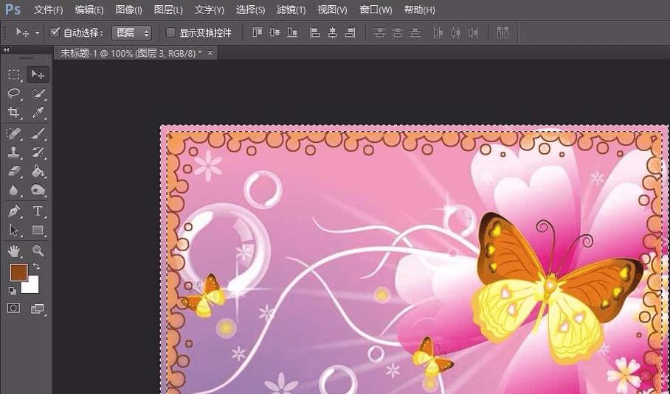670x394 pixels.
Task: Select the Crop tool
Action: pyautogui.click(x=14, y=112)
